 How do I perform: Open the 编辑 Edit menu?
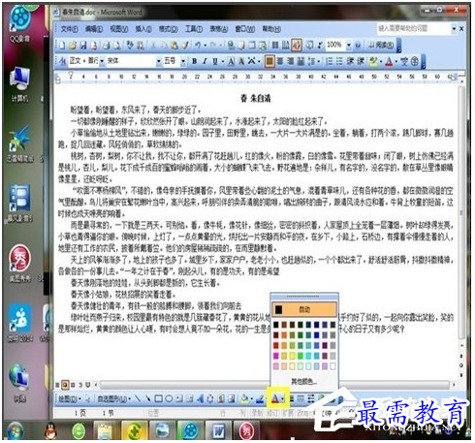94,29
